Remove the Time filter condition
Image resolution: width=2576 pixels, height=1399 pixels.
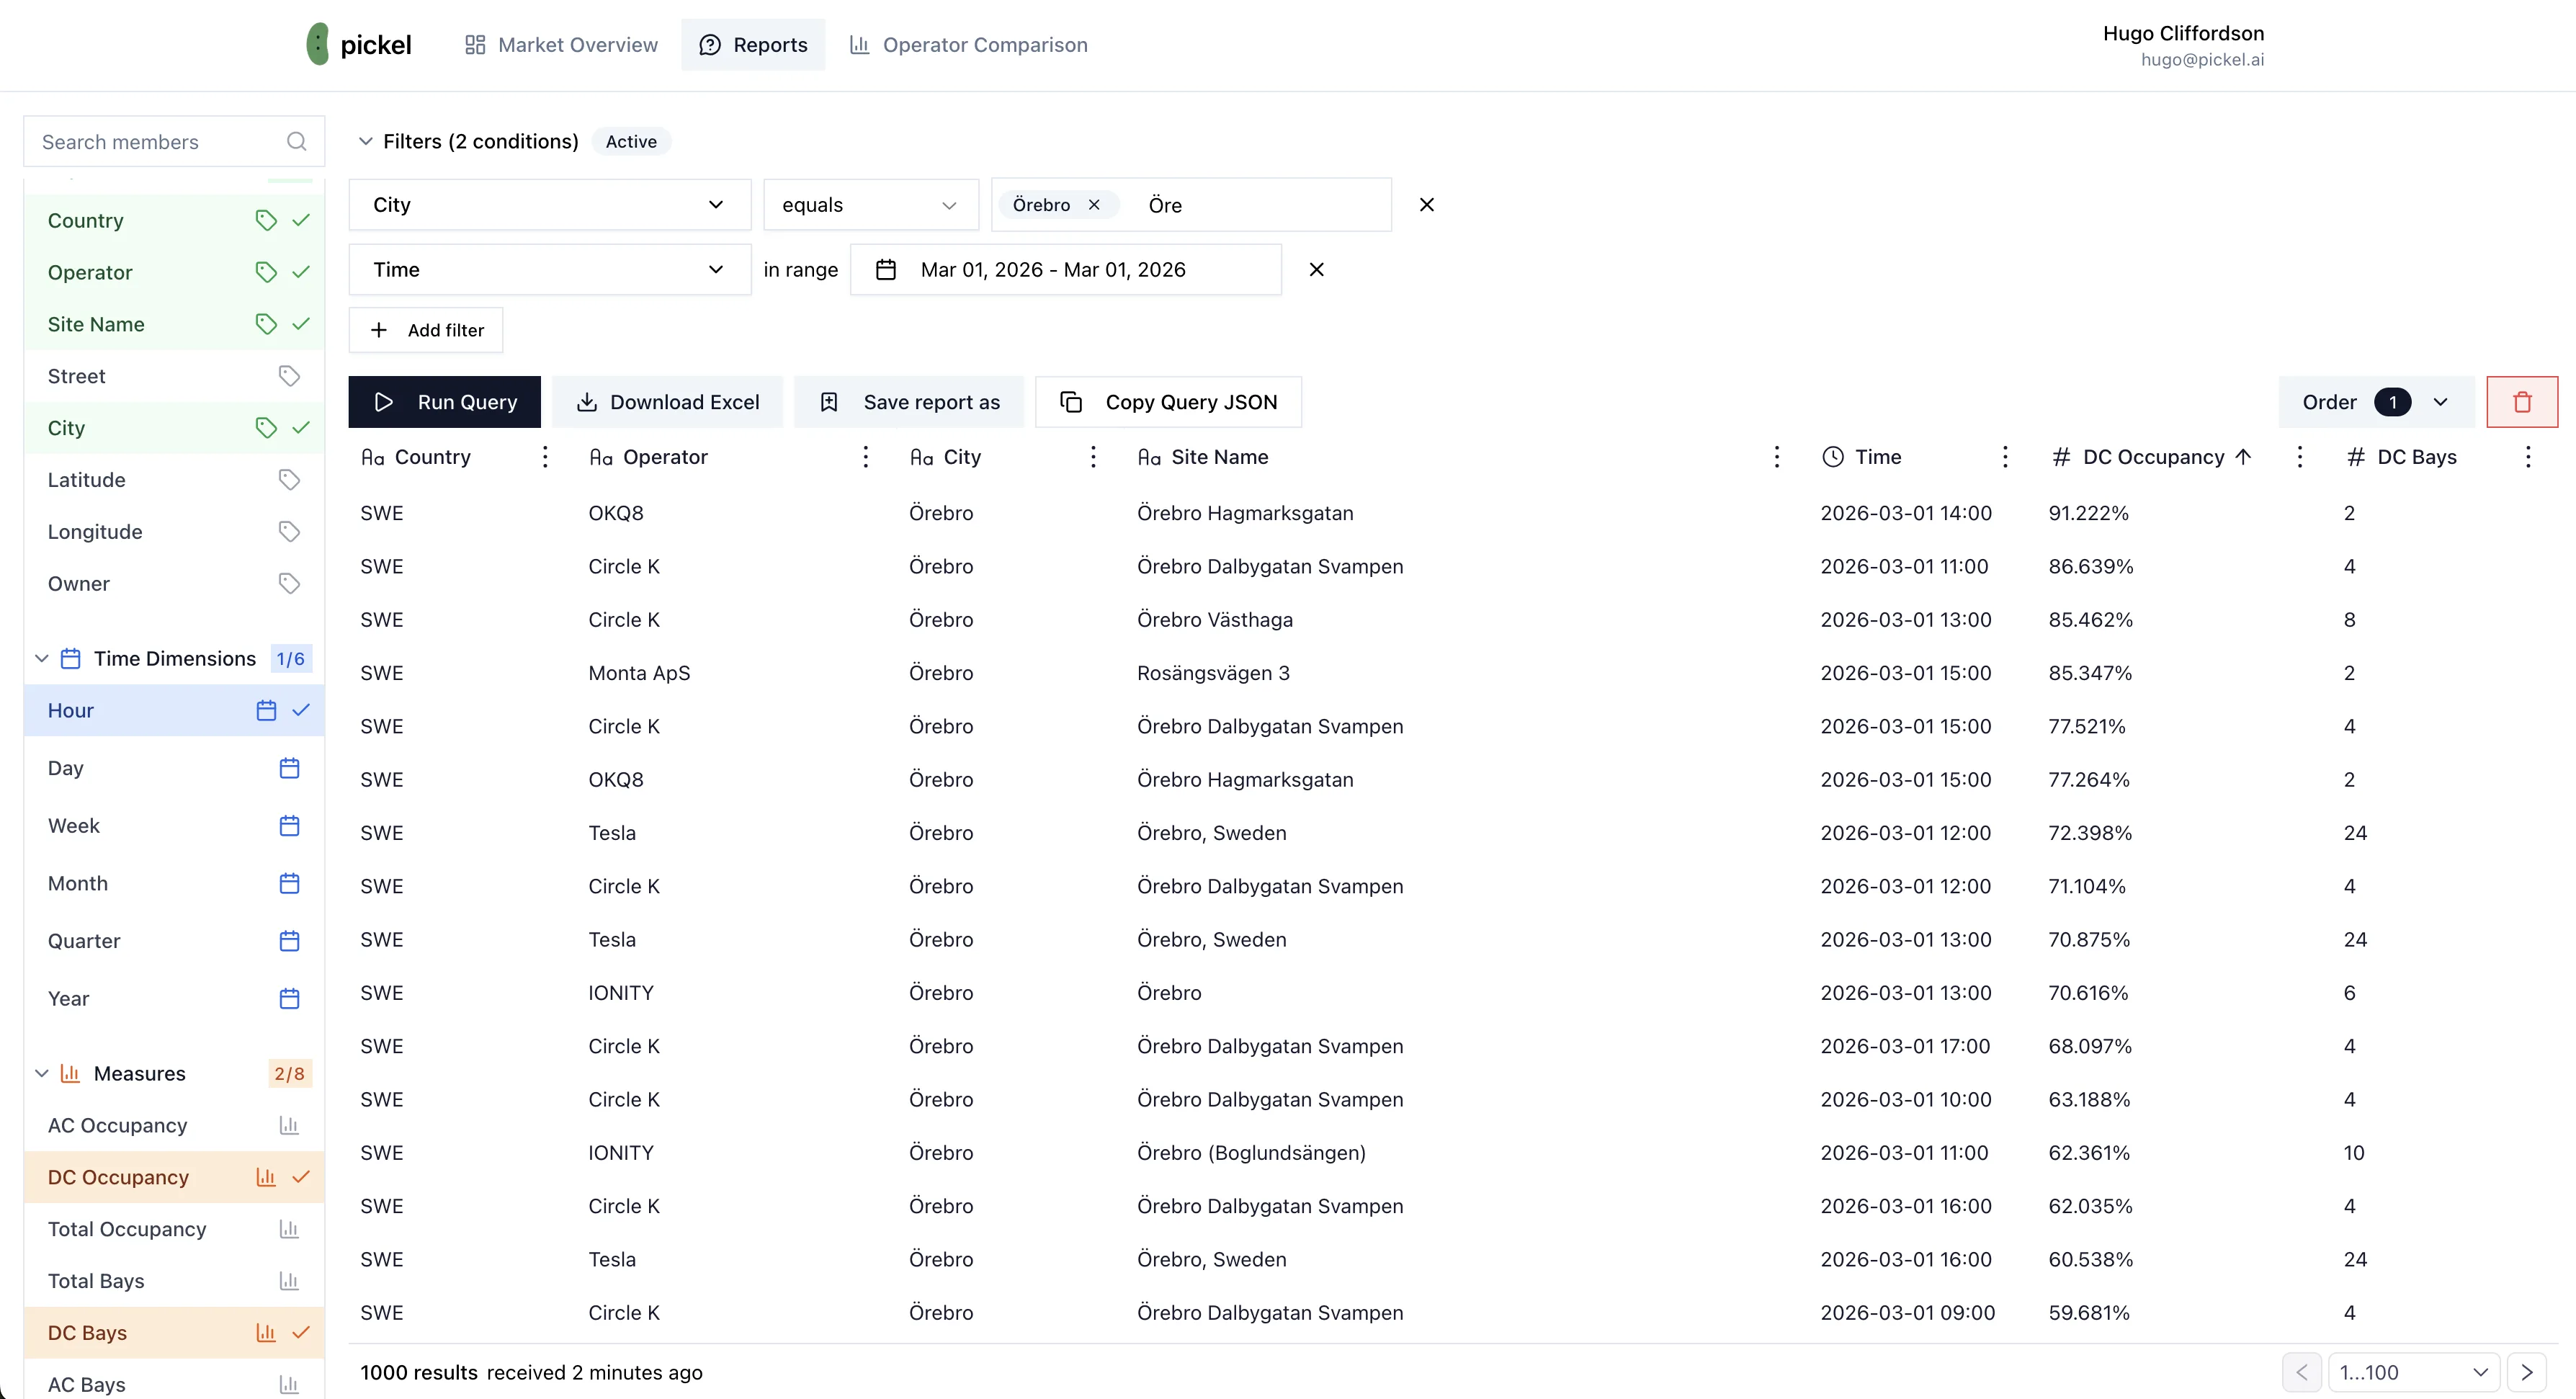pyautogui.click(x=1317, y=270)
